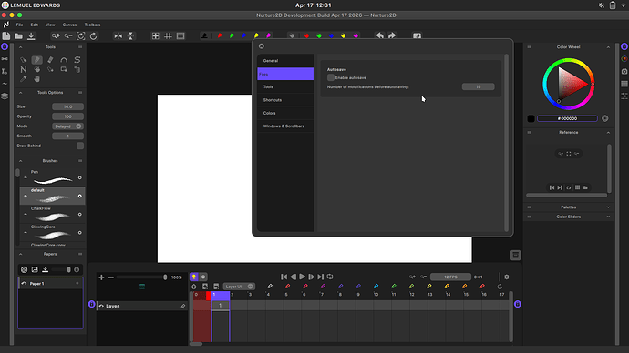Open the Mode dropdown set to Delayed
The width and height of the screenshot is (629, 353).
tap(67, 126)
